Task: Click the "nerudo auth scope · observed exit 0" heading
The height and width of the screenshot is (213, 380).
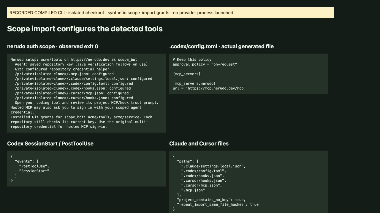Action: tap(53, 46)
